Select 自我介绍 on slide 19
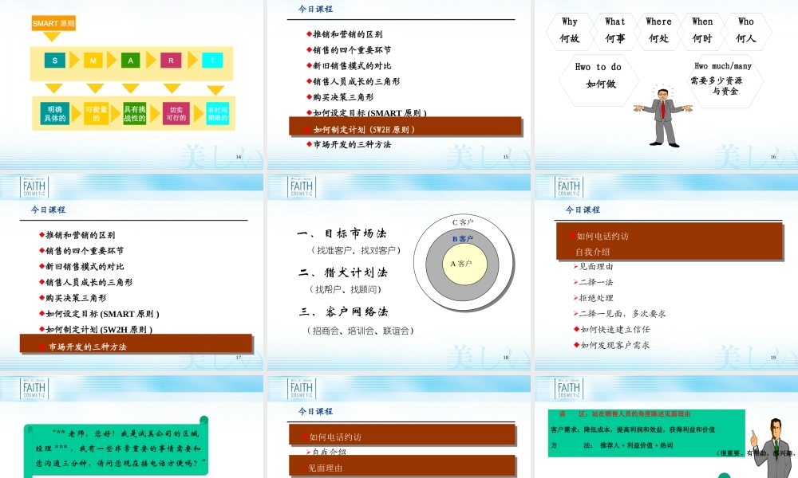Image resolution: width=798 pixels, height=478 pixels. click(592, 252)
